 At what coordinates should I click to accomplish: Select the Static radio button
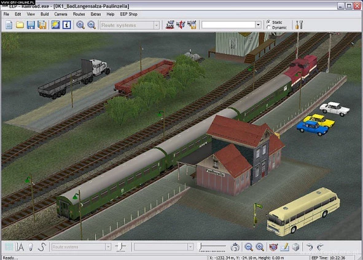click(x=268, y=22)
